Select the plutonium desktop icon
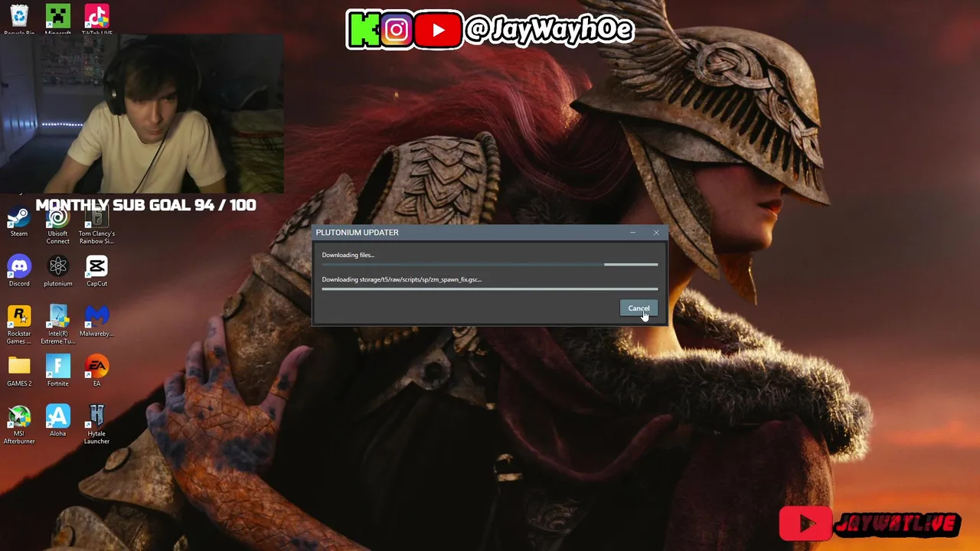This screenshot has width=980, height=551. (57, 271)
